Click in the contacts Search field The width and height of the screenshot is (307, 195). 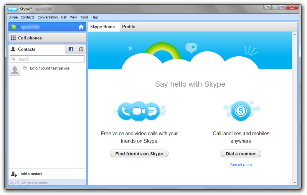tap(47, 59)
